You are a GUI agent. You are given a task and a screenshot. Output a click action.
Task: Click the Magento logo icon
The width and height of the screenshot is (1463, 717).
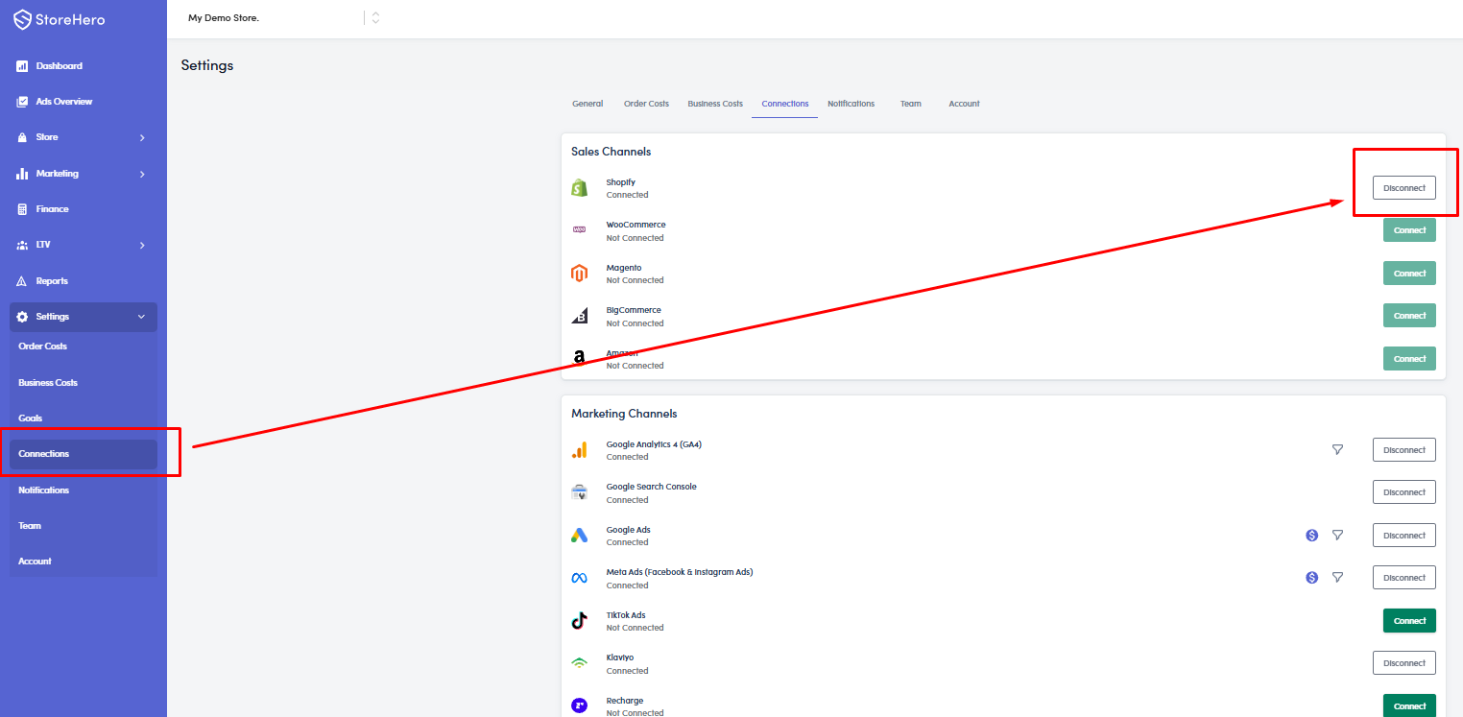pos(579,274)
